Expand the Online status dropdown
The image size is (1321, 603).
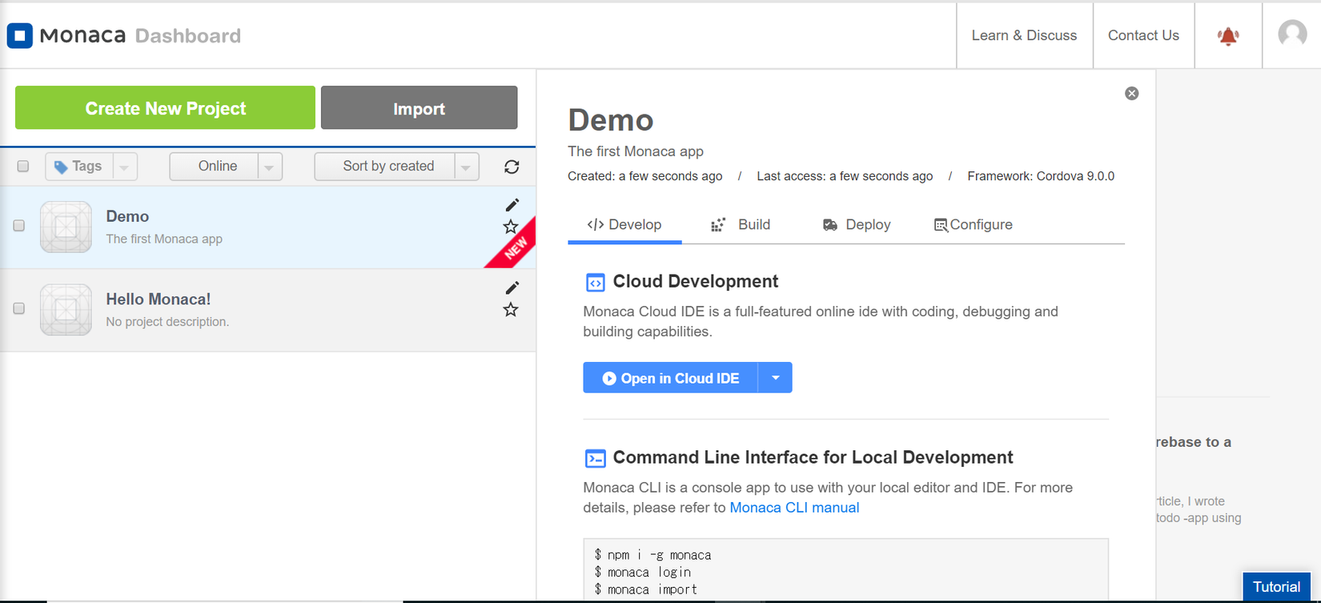[x=269, y=167]
